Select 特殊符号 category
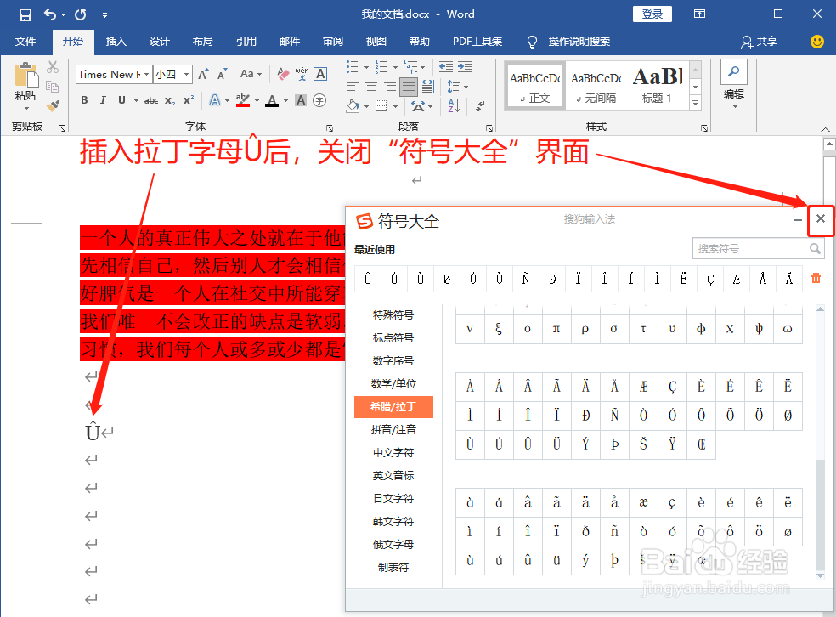The image size is (836, 617). click(393, 314)
